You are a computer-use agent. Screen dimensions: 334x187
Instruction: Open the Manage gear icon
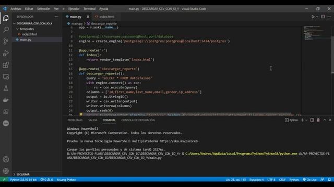6,171
